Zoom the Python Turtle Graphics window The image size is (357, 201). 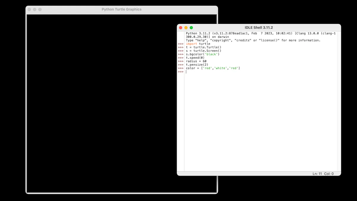tap(40, 10)
